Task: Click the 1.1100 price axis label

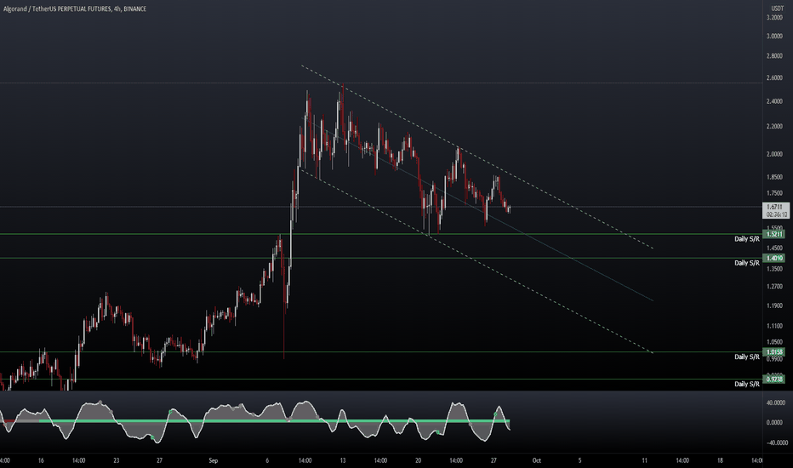Action: click(x=774, y=327)
